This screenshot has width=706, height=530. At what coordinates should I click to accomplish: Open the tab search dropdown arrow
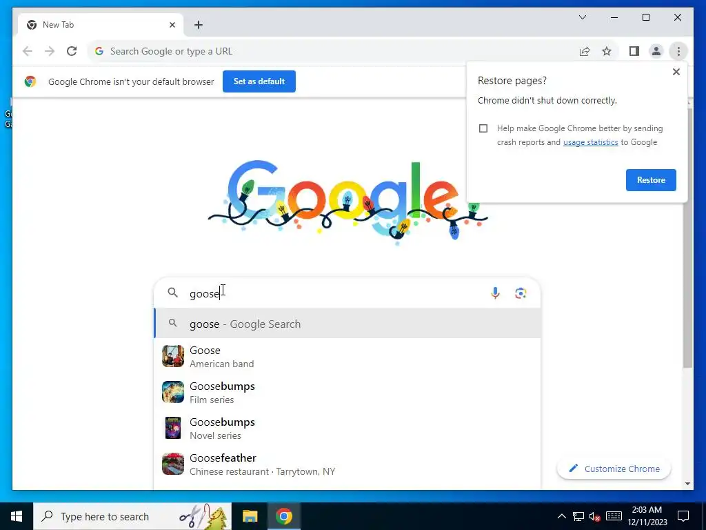[x=582, y=17]
